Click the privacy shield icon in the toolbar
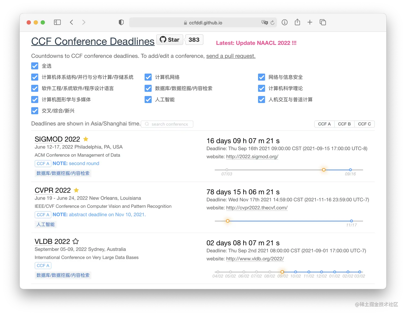The height and width of the screenshot is (315, 406). click(121, 22)
